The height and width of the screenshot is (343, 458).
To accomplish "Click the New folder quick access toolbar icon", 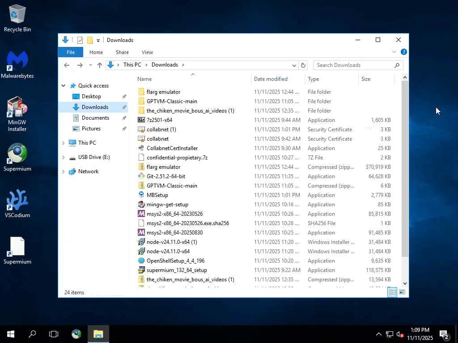I will coord(90,40).
